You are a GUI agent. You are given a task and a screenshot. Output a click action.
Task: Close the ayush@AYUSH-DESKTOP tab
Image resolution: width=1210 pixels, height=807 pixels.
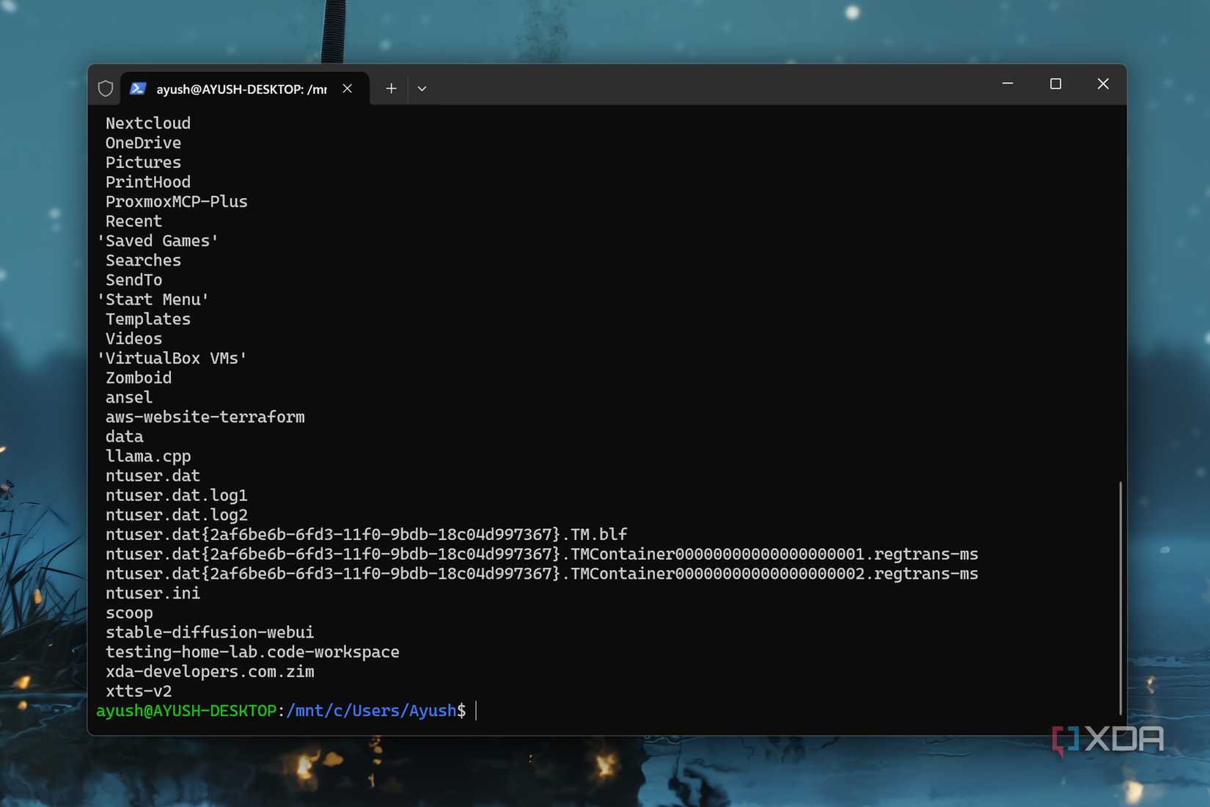(348, 89)
